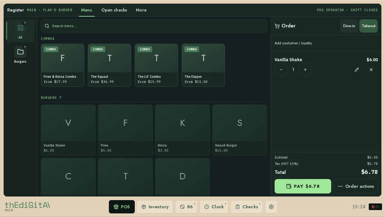
Task: Set order type to Dine-in
Action: 349,26
